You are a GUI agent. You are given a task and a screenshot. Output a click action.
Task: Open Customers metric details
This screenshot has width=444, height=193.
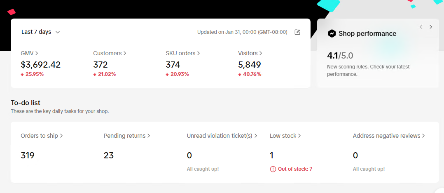pyautogui.click(x=110, y=53)
